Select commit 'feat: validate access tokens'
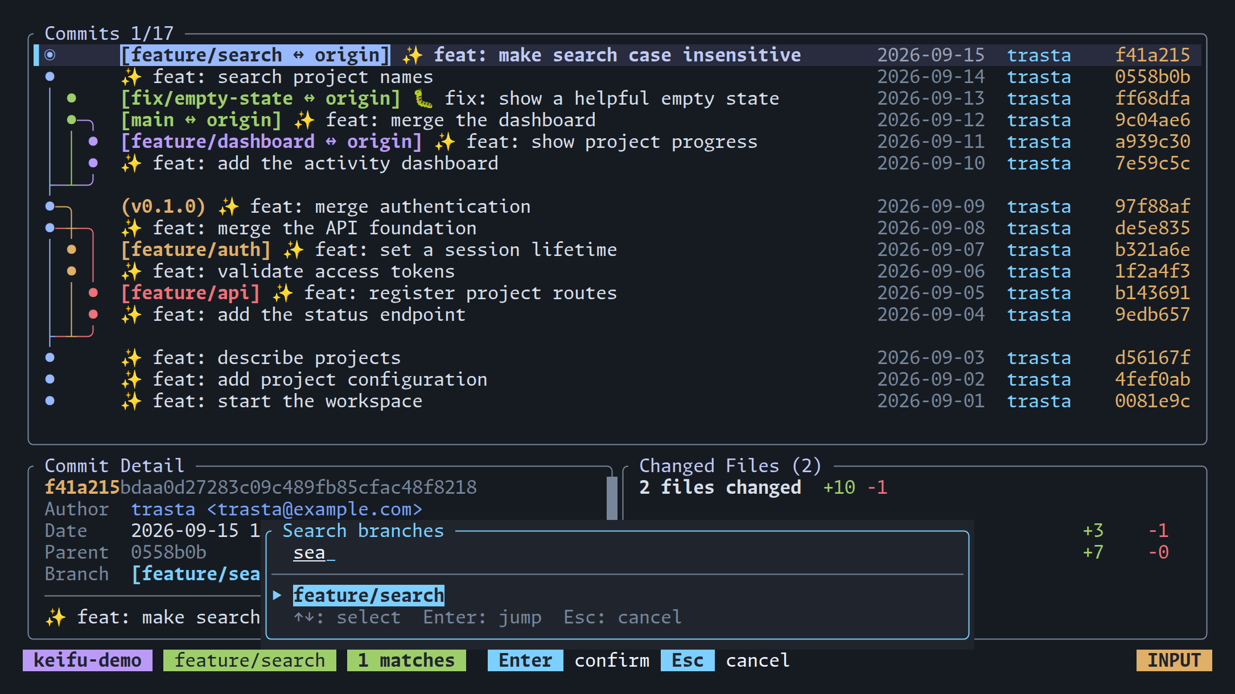 pyautogui.click(x=617, y=271)
